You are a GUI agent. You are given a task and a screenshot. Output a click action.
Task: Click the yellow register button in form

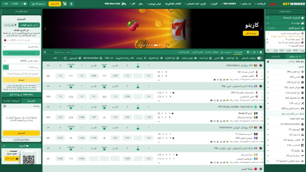click(x=21, y=80)
